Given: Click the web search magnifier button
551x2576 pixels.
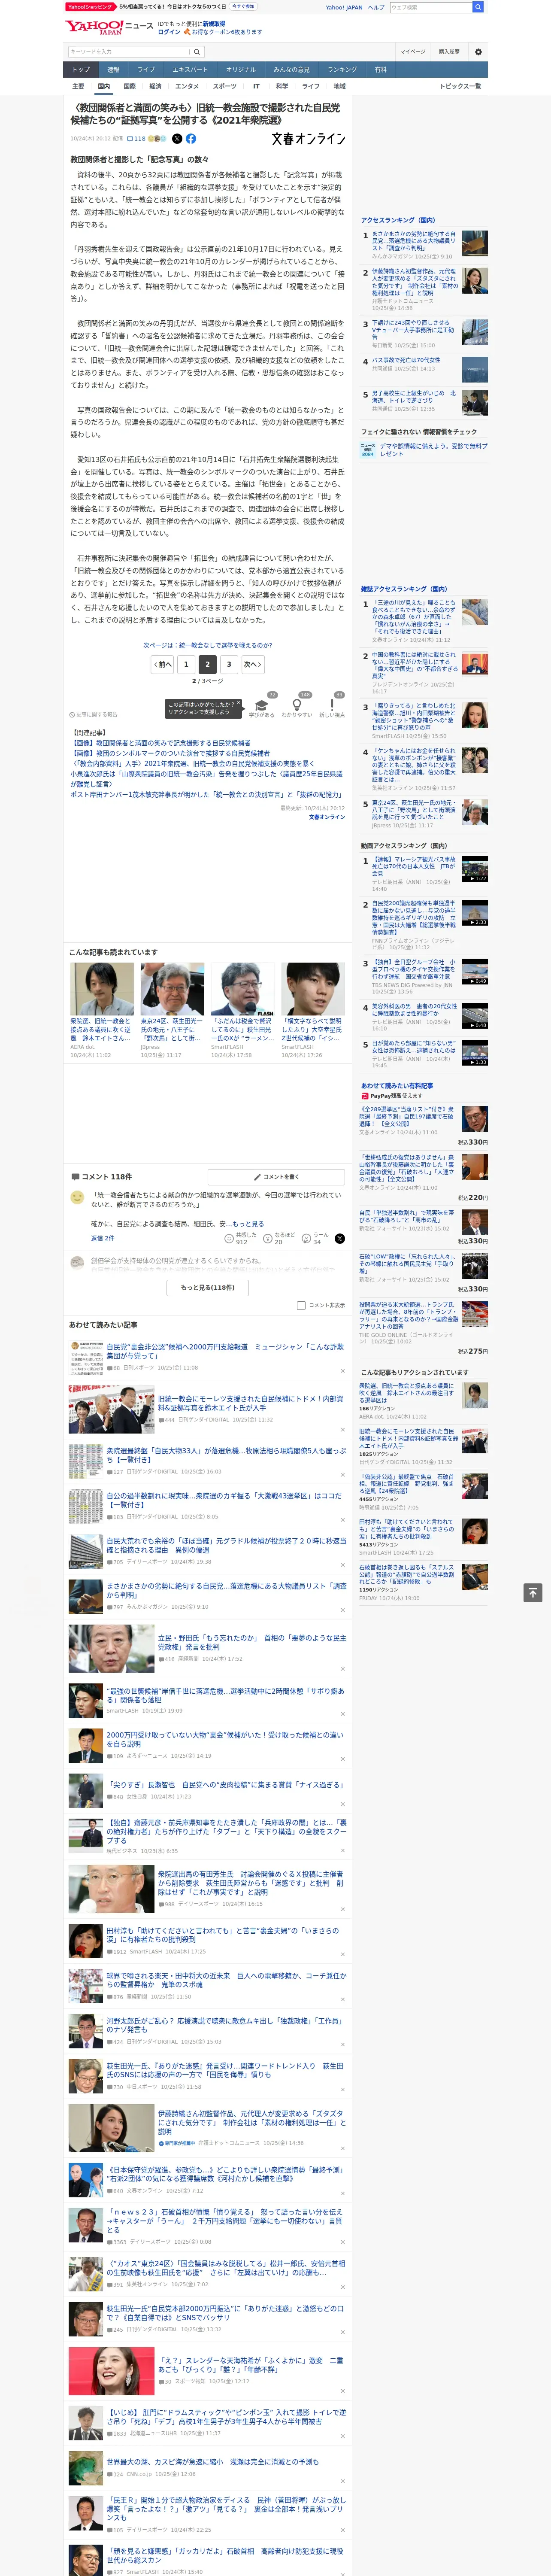Looking at the screenshot, I should [478, 7].
